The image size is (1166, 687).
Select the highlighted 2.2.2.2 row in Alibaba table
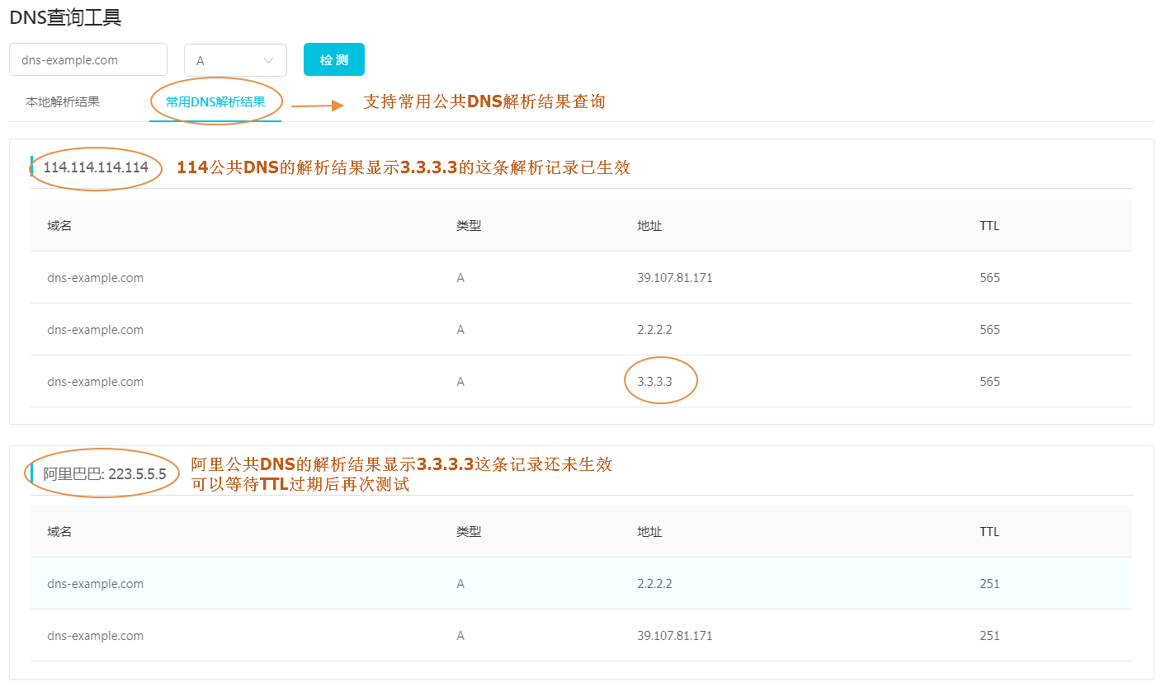(581, 583)
